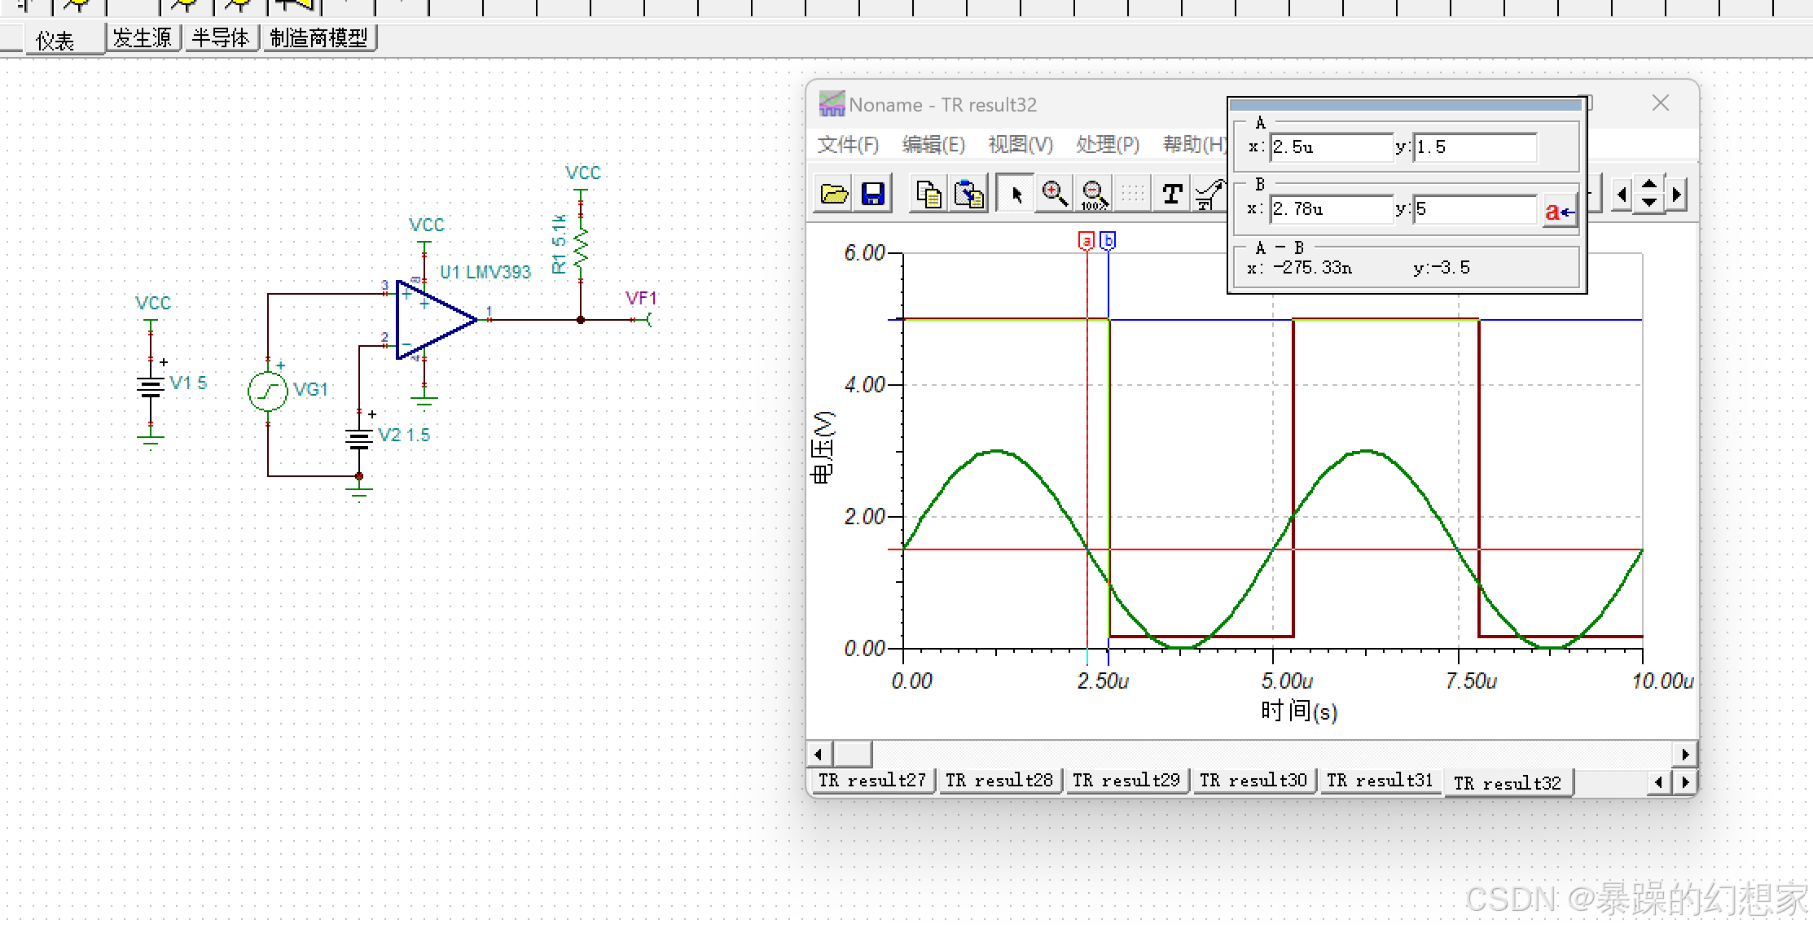Click the cursor A x-value input field
The image size is (1813, 928).
1330,147
